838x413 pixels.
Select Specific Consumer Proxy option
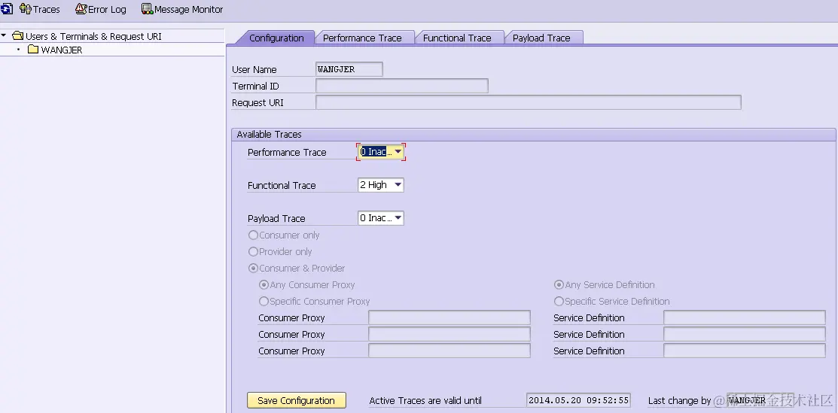[x=264, y=302]
